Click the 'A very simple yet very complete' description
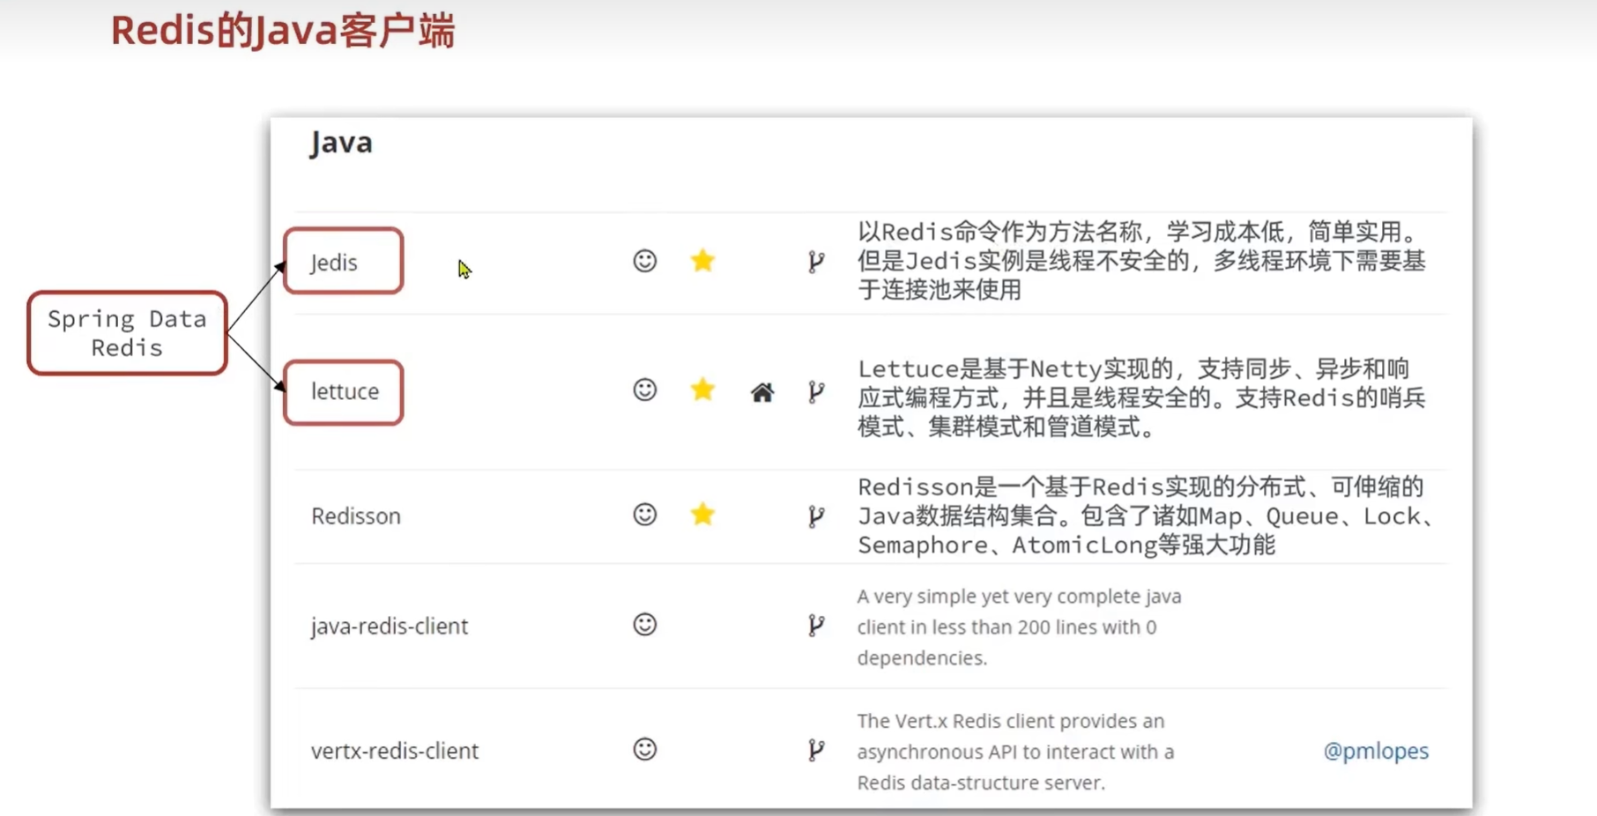Viewport: 1597px width, 816px height. pyautogui.click(x=1019, y=627)
